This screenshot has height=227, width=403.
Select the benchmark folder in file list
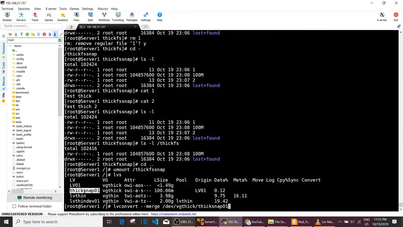[x=22, y=93]
